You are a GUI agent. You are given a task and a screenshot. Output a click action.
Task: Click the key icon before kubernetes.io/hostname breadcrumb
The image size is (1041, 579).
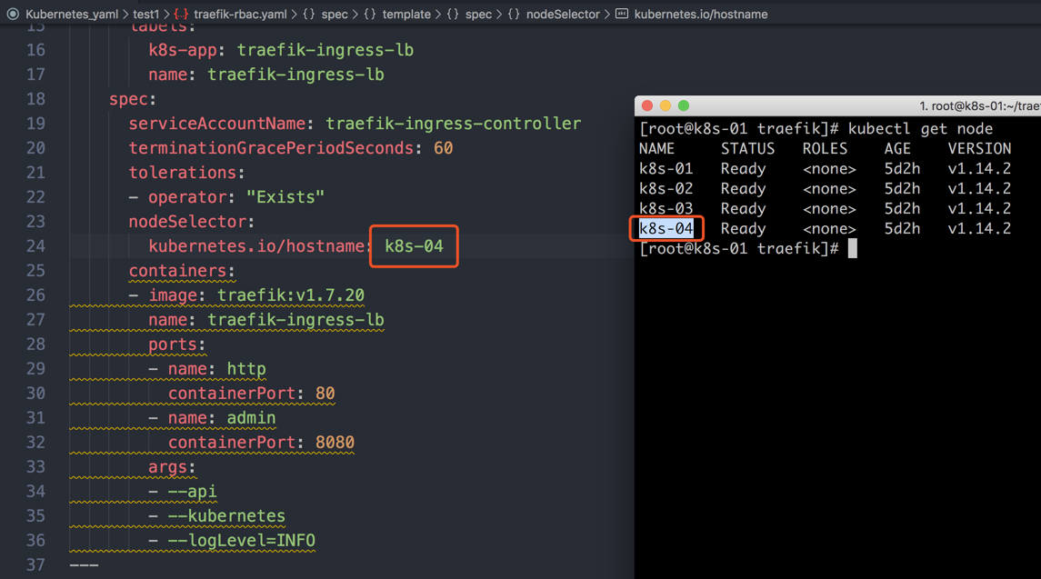[621, 14]
